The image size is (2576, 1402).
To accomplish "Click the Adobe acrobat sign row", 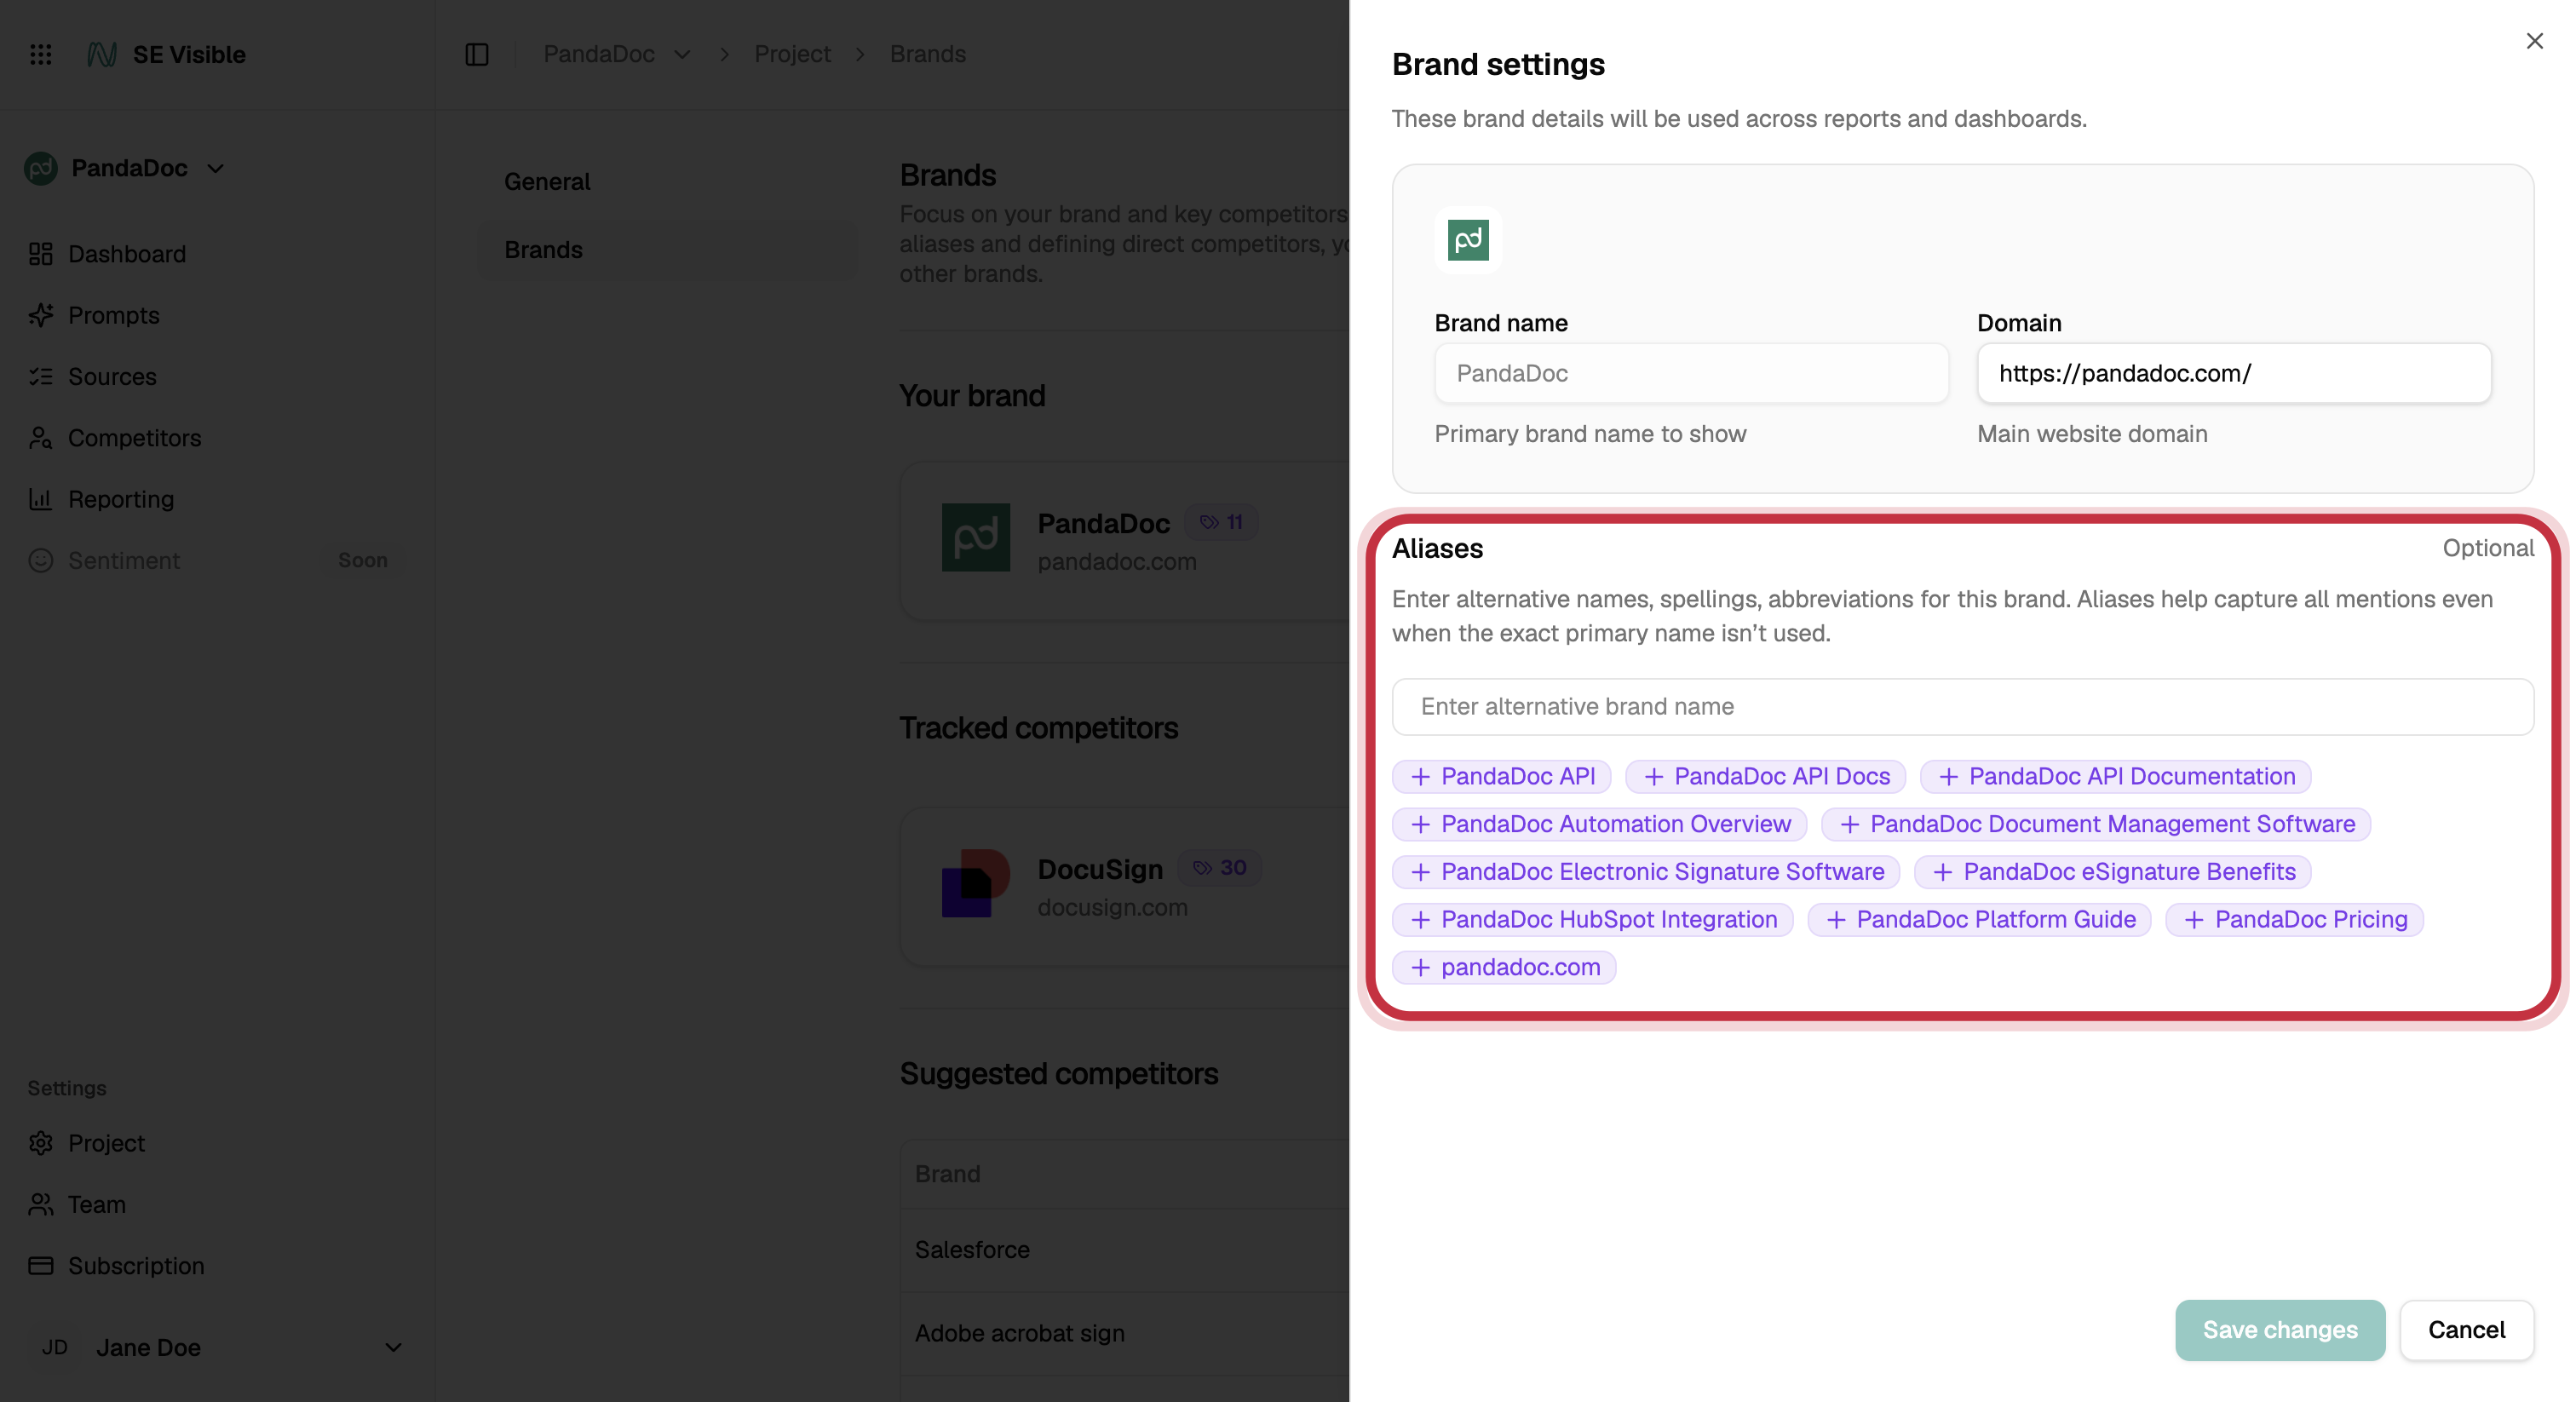I will pos(1124,1333).
